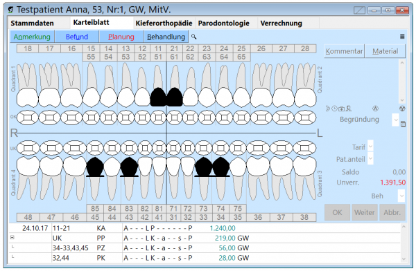
Task: Click the small window icon below Begründung dropdown
Action: click(403, 124)
